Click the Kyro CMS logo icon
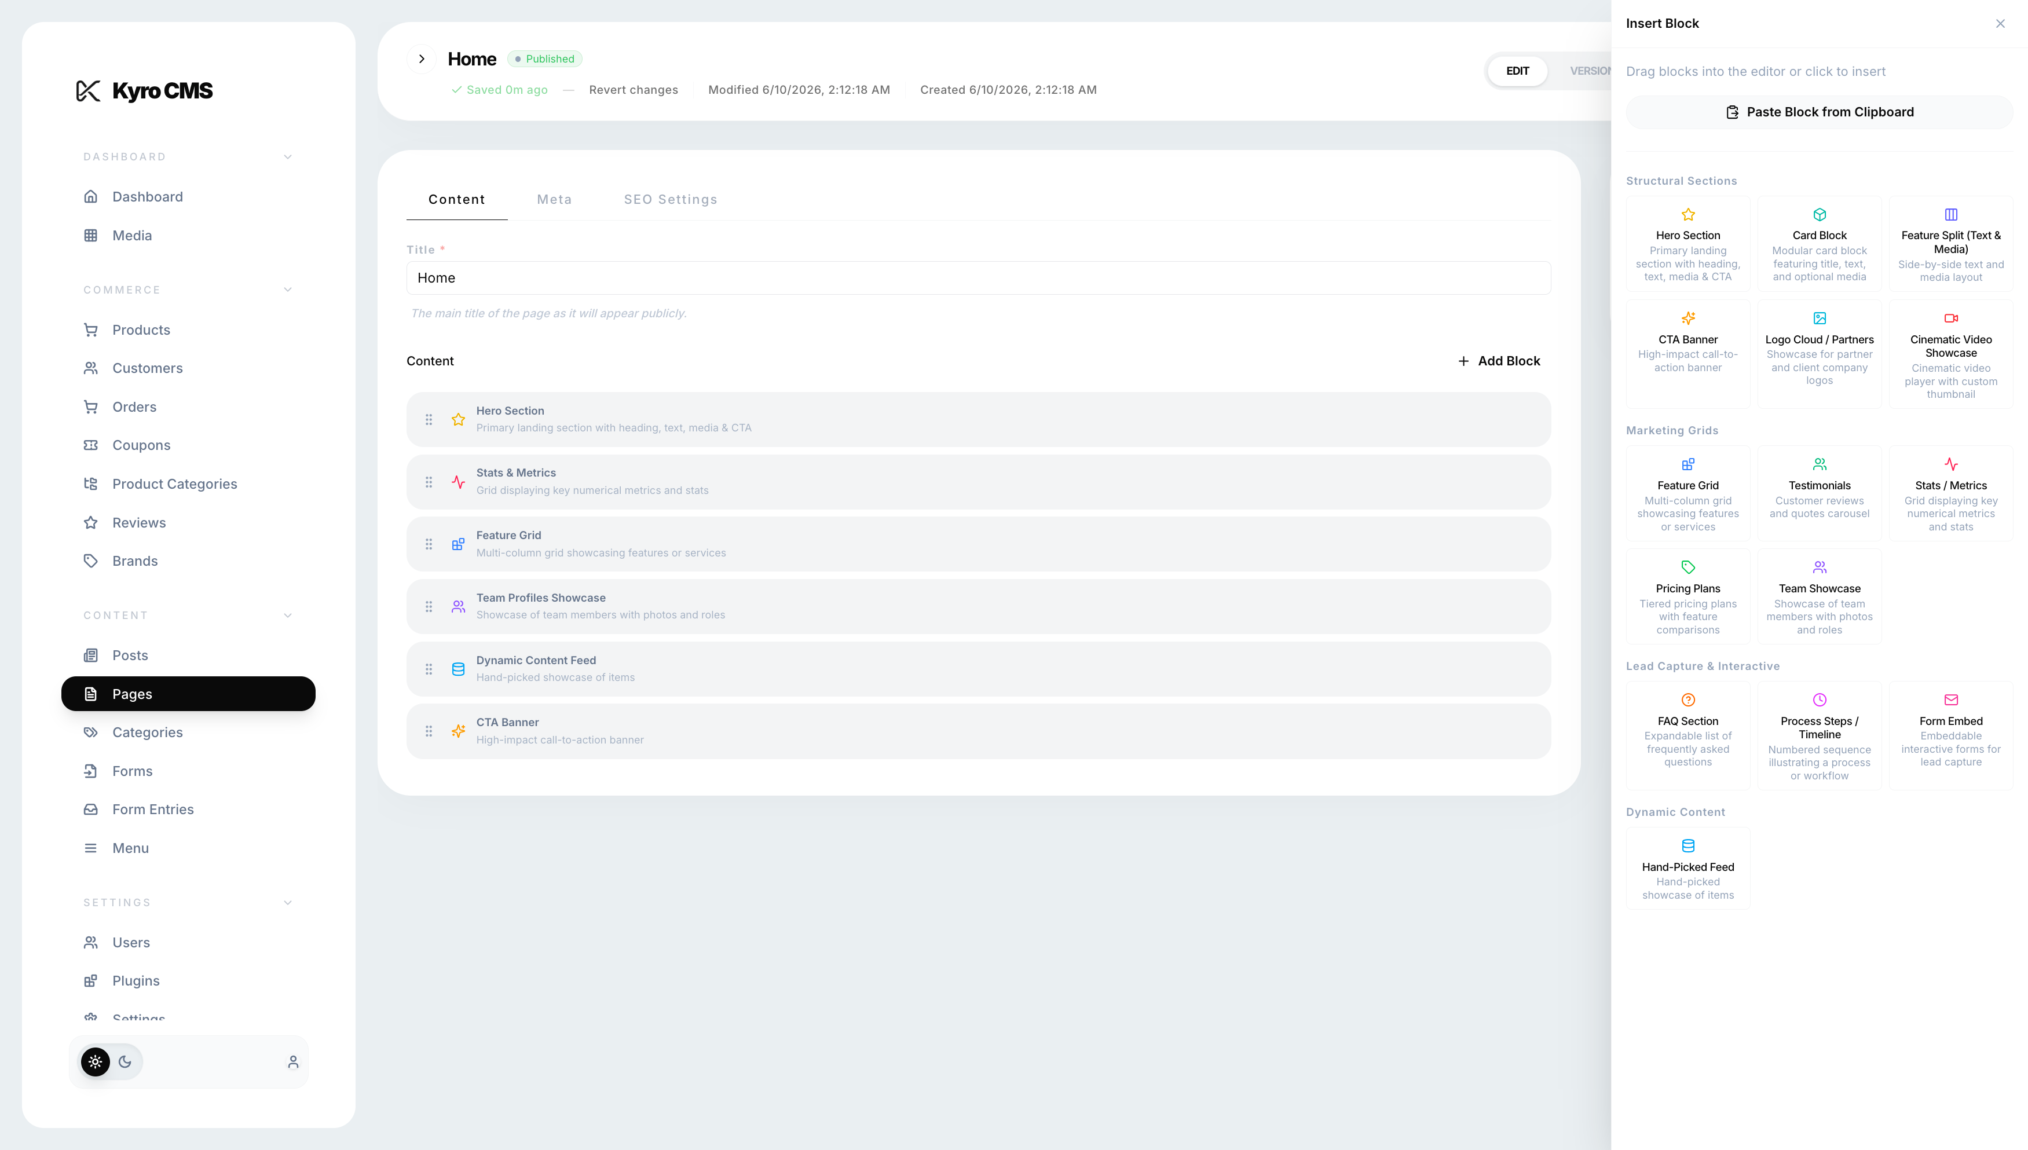The width and height of the screenshot is (2028, 1150). pyautogui.click(x=87, y=91)
